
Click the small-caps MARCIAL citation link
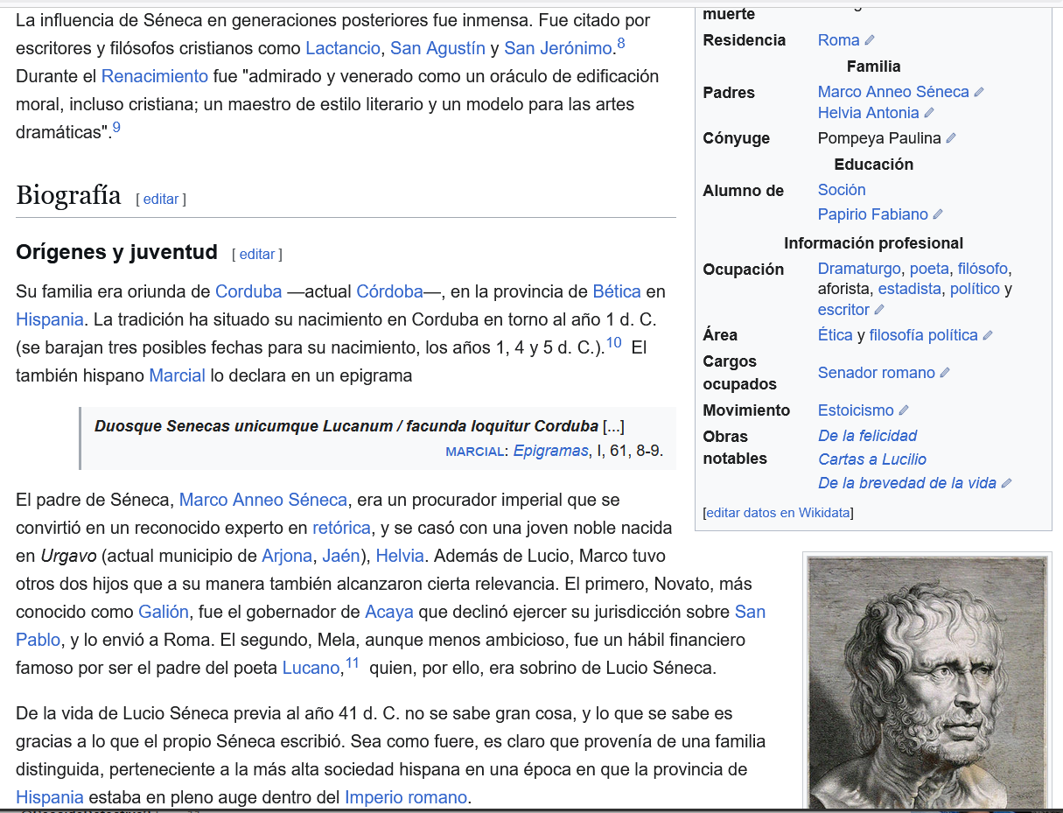point(476,452)
